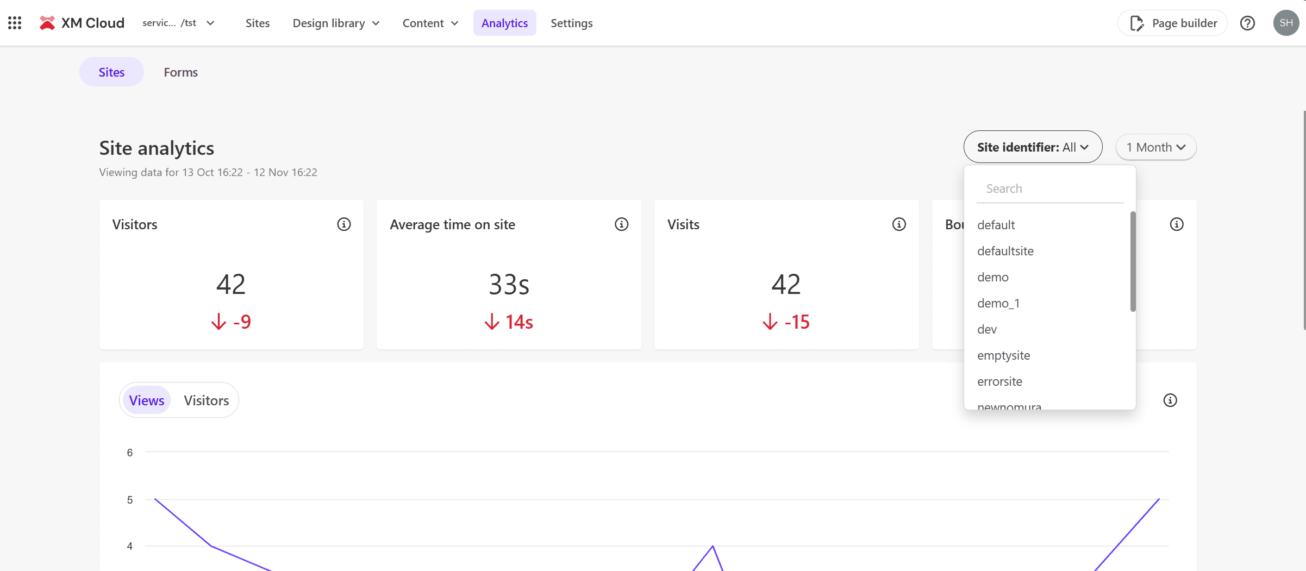The height and width of the screenshot is (571, 1306).
Task: Go to Settings in top navigation
Action: (571, 23)
